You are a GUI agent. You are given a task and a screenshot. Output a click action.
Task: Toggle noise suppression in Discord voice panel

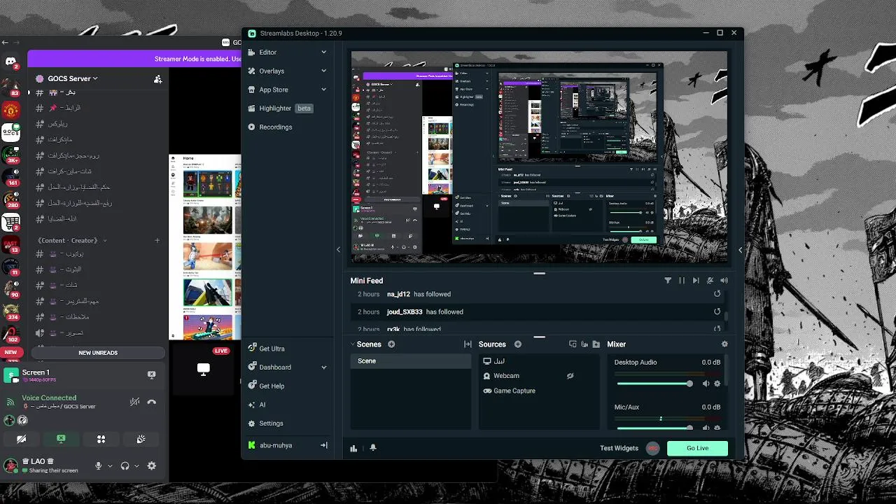point(134,402)
